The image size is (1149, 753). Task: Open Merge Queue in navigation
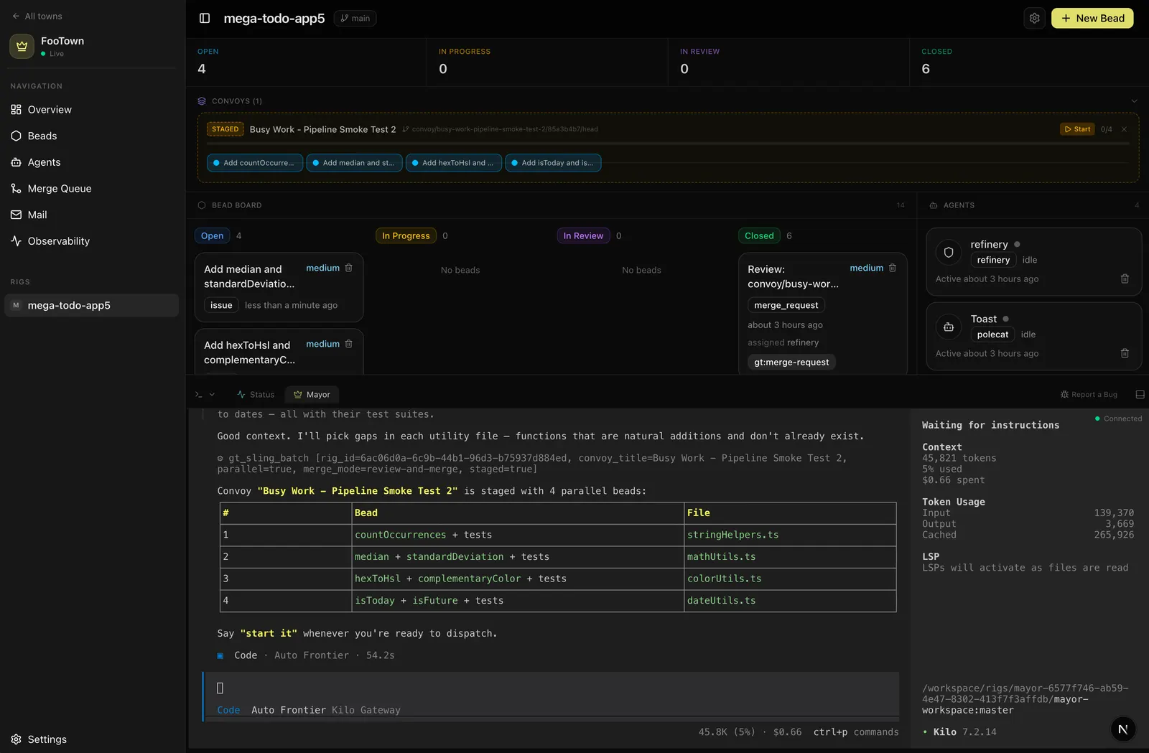pos(60,188)
